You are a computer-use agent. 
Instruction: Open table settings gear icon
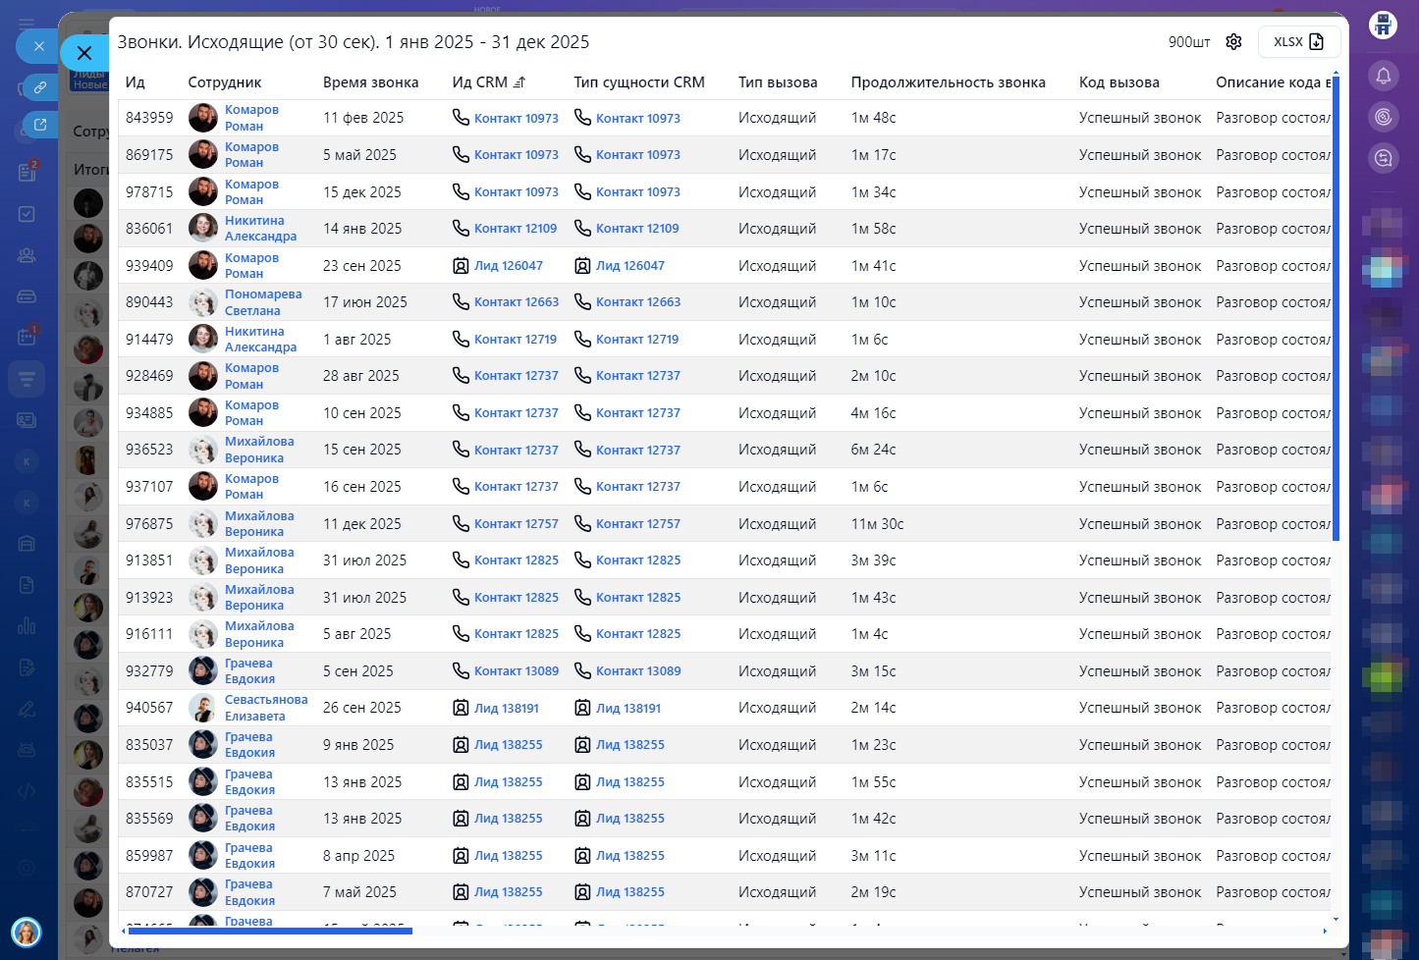1234,41
